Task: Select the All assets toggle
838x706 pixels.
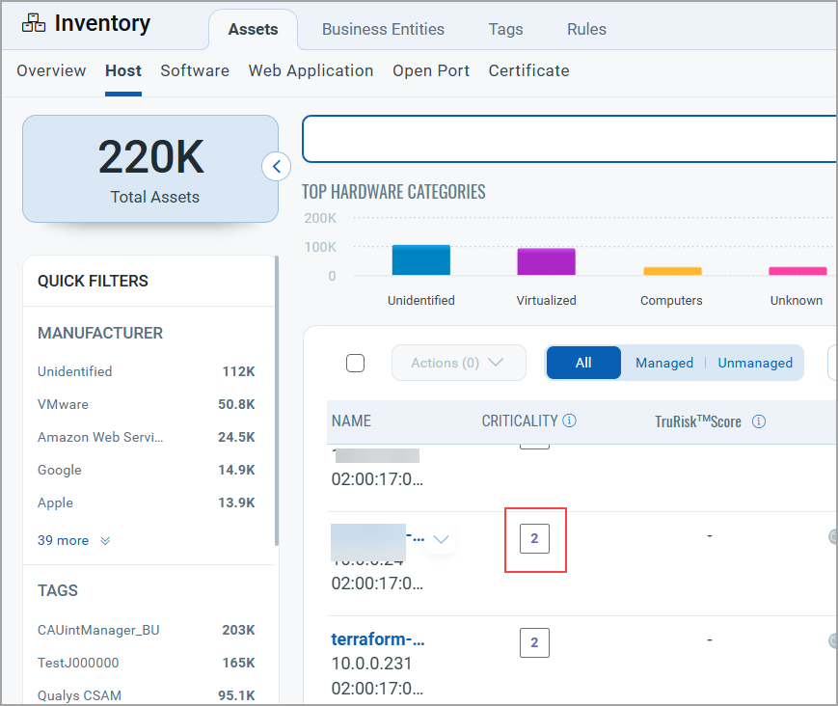Action: pyautogui.click(x=583, y=363)
